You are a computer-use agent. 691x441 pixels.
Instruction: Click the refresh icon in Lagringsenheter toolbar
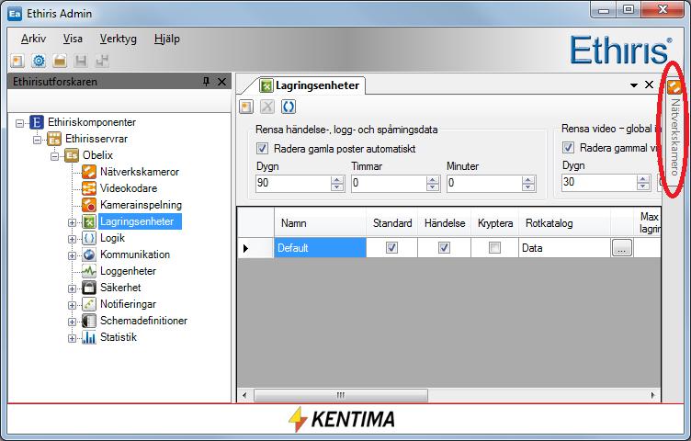point(289,107)
